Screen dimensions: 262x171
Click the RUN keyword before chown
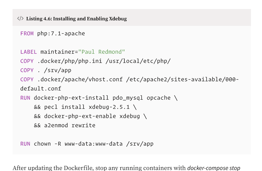(25, 144)
